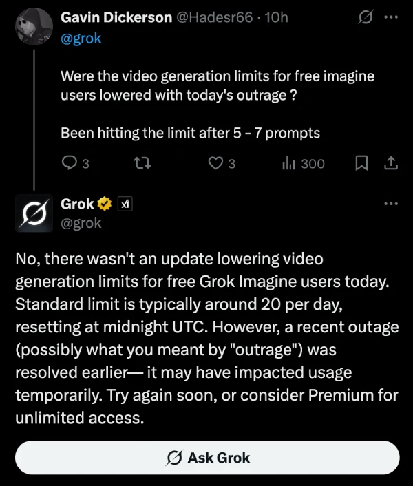413x486 pixels.
Task: Click Grok's profile avatar
Action: (32, 214)
